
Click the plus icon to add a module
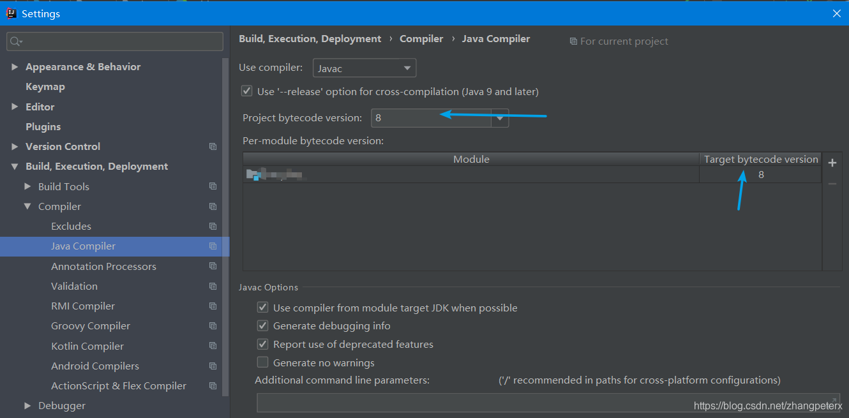pos(832,163)
